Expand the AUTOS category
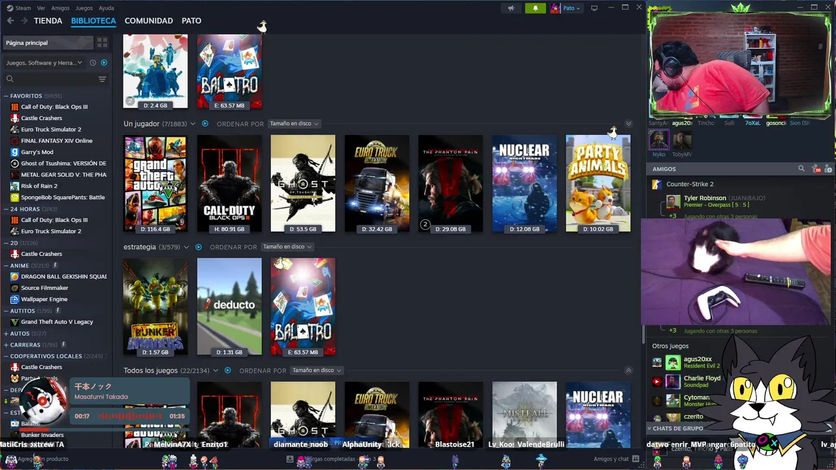 [6, 334]
